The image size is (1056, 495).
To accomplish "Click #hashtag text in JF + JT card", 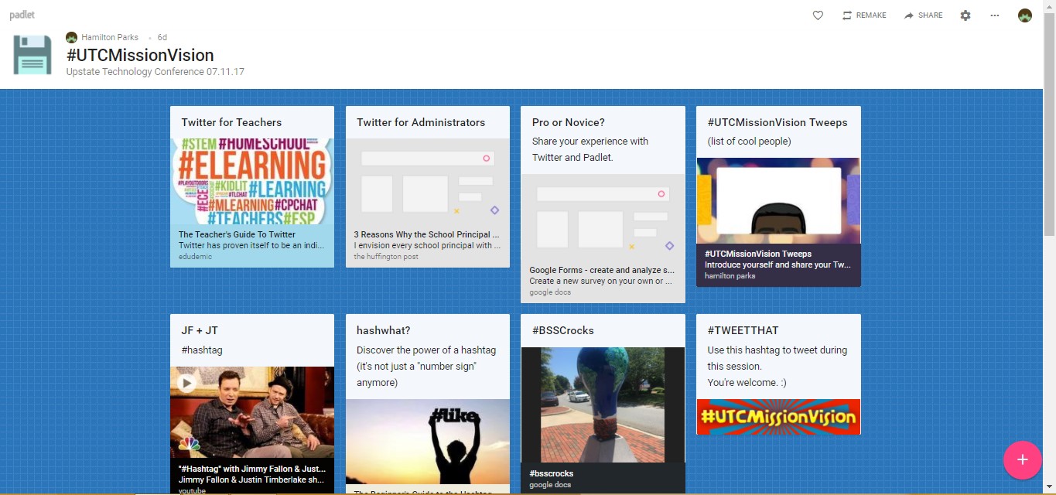I will pos(202,350).
